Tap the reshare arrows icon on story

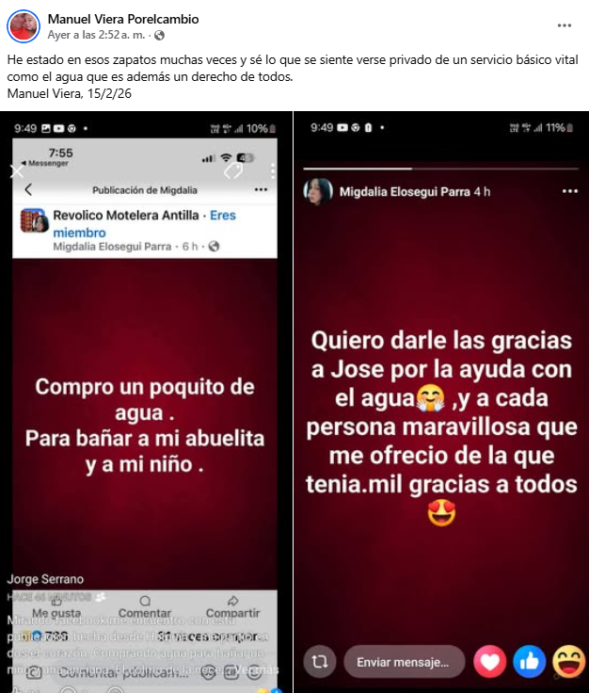320,662
